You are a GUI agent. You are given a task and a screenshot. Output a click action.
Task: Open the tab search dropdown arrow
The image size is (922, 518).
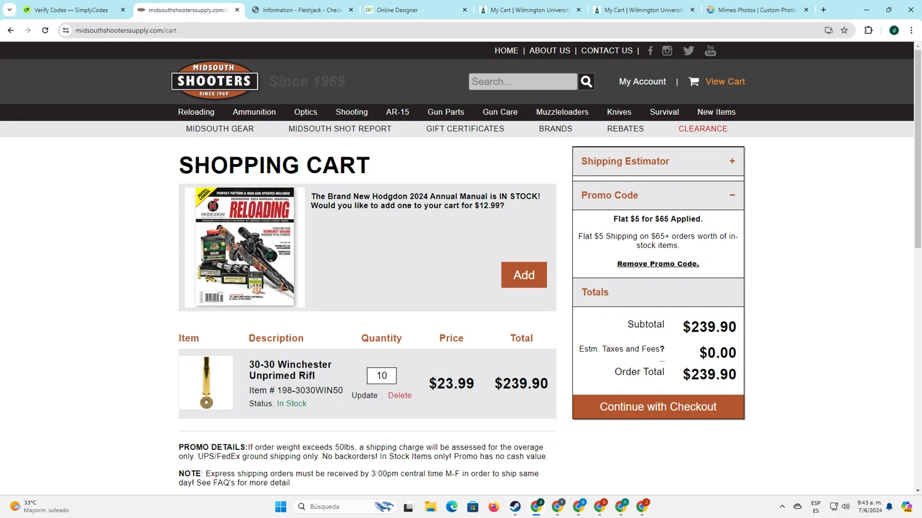pyautogui.click(x=9, y=10)
